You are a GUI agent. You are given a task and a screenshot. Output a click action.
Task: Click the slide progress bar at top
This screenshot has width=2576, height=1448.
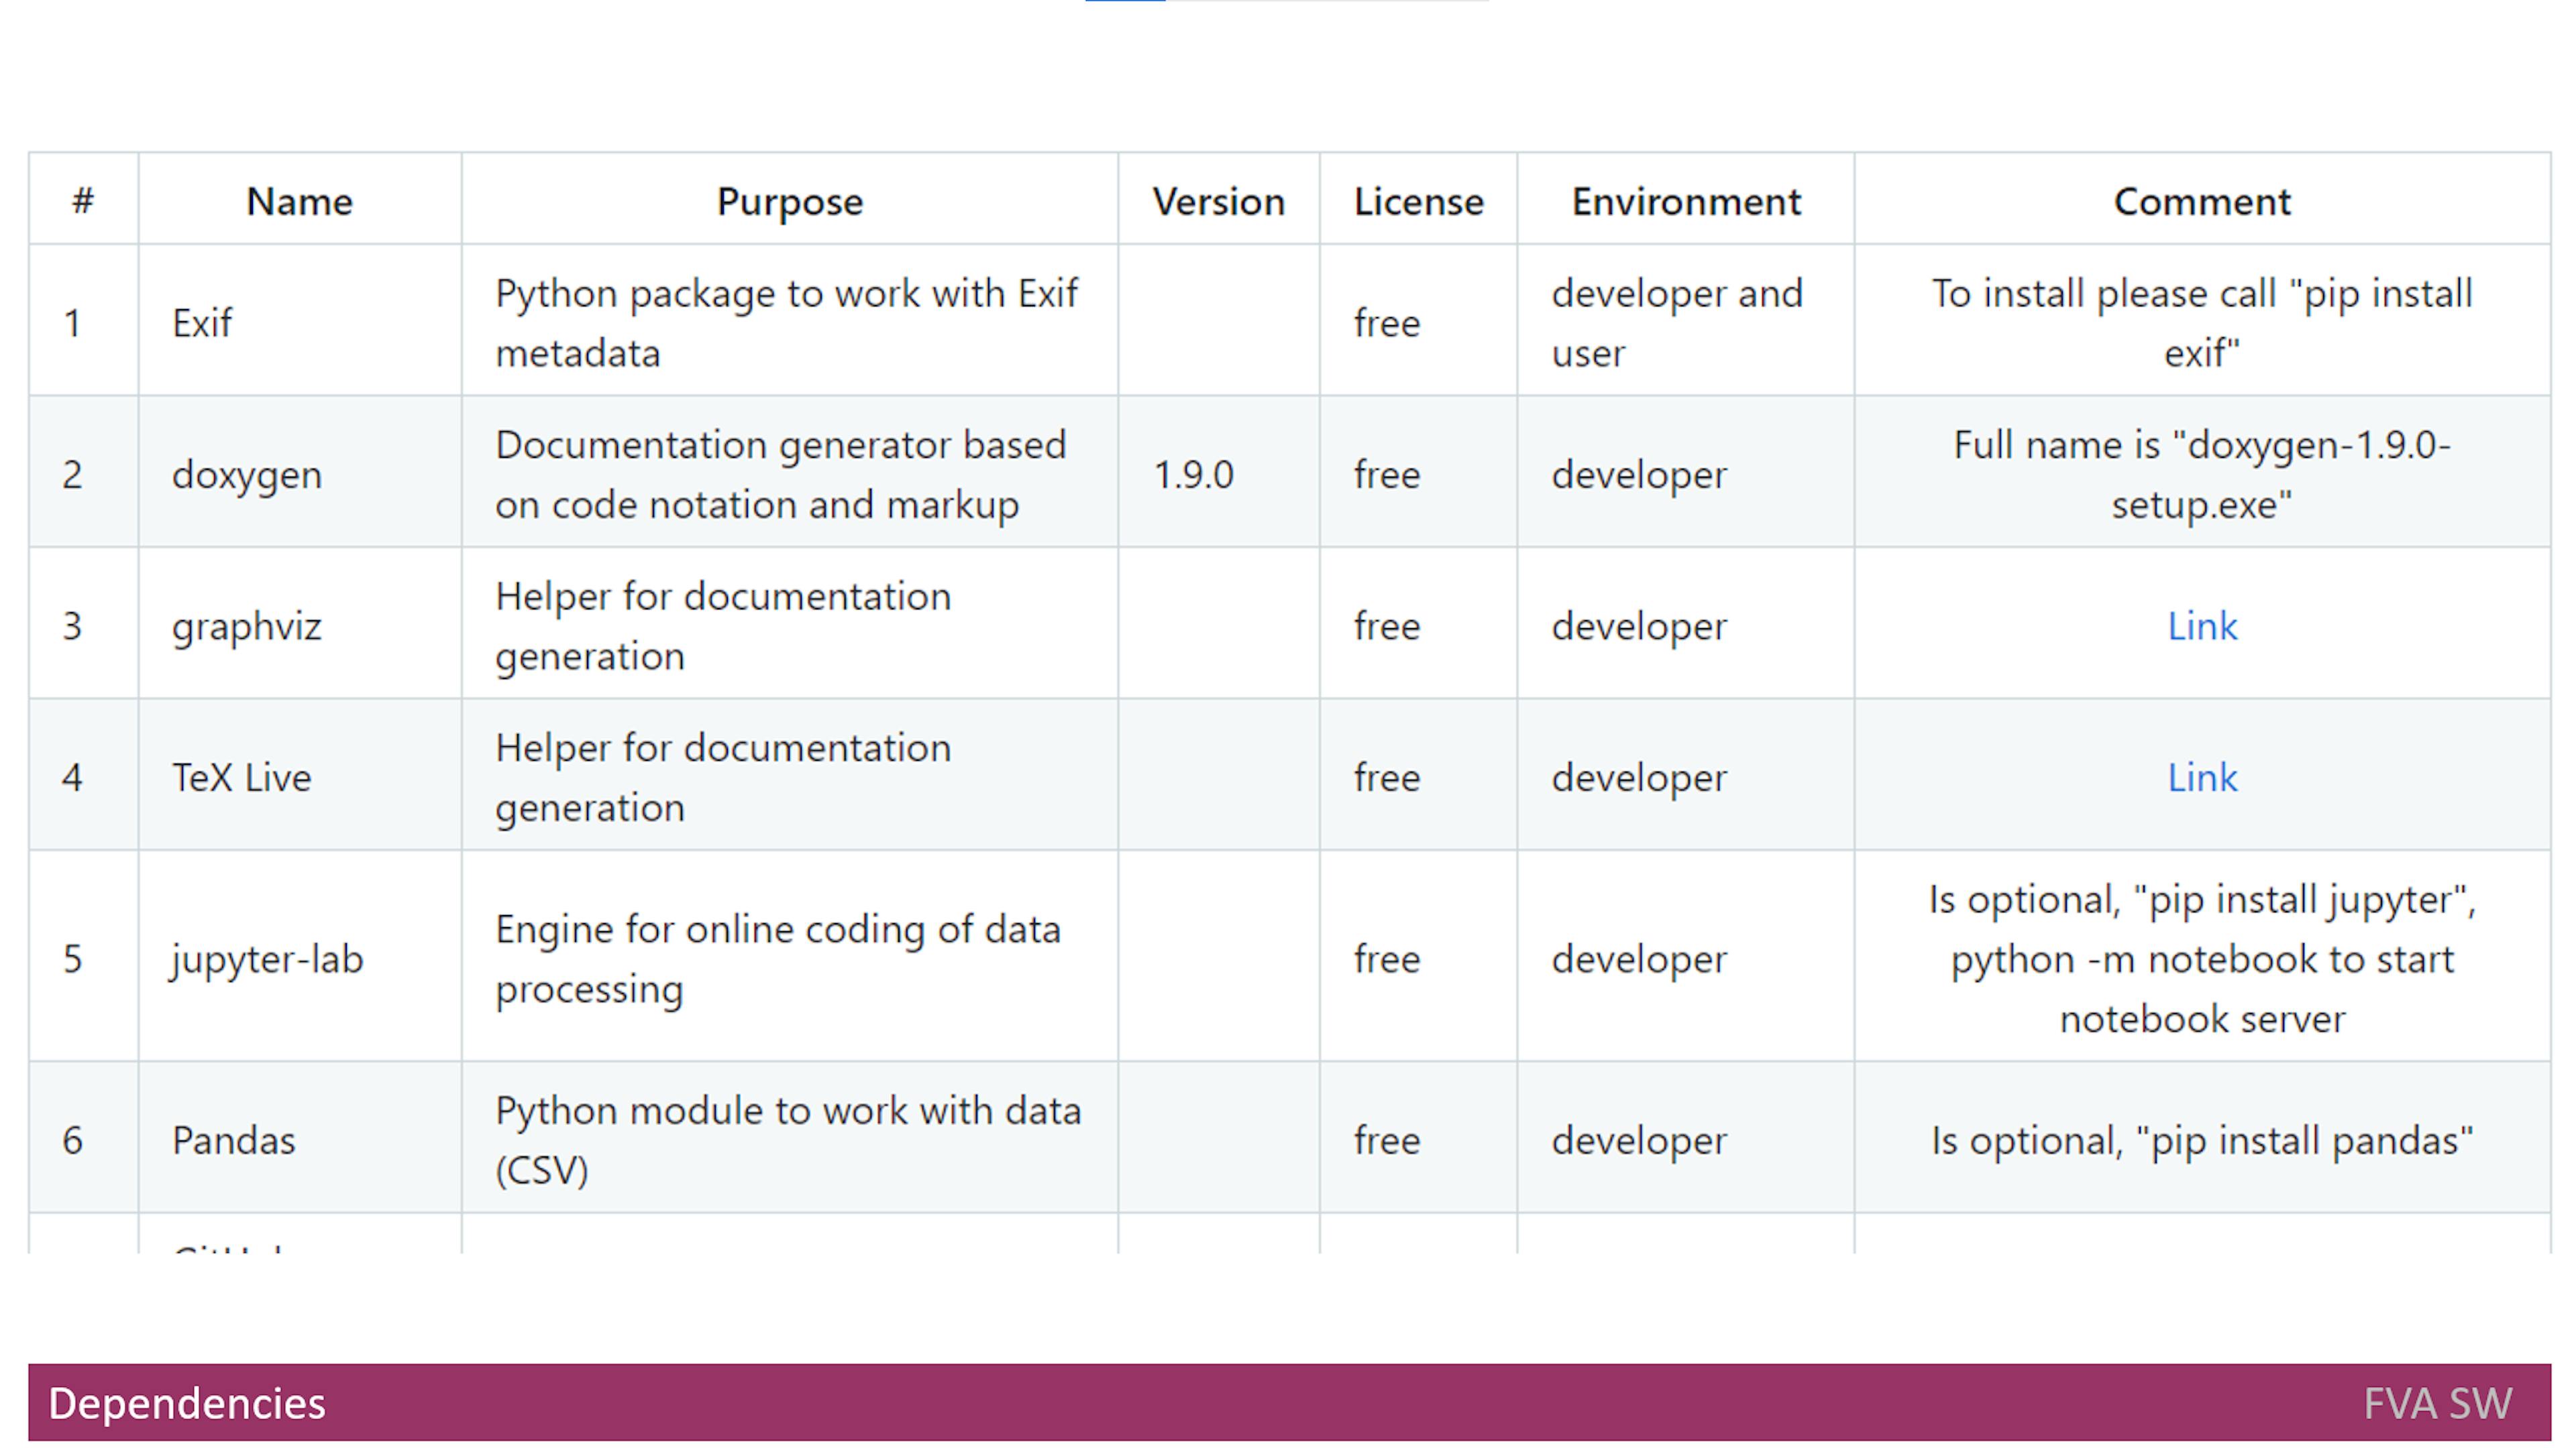point(1287,1)
